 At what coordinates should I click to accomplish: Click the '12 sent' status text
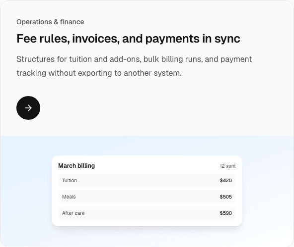pyautogui.click(x=228, y=166)
